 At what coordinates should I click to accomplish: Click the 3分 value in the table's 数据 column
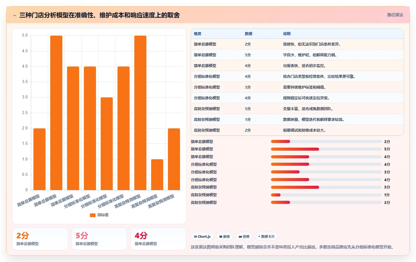(248, 87)
